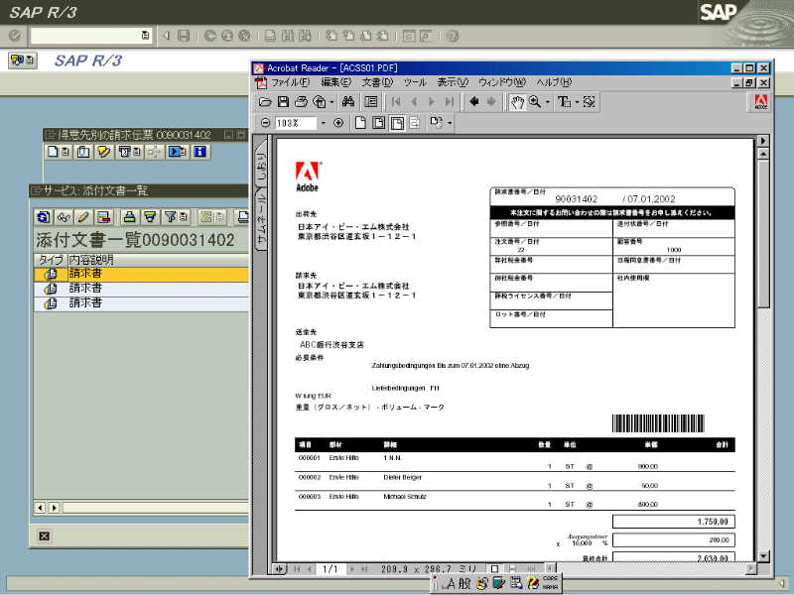Image resolution: width=794 pixels, height=595 pixels.
Task: Click the pencil edit icon in attachment list
Action: 82,217
